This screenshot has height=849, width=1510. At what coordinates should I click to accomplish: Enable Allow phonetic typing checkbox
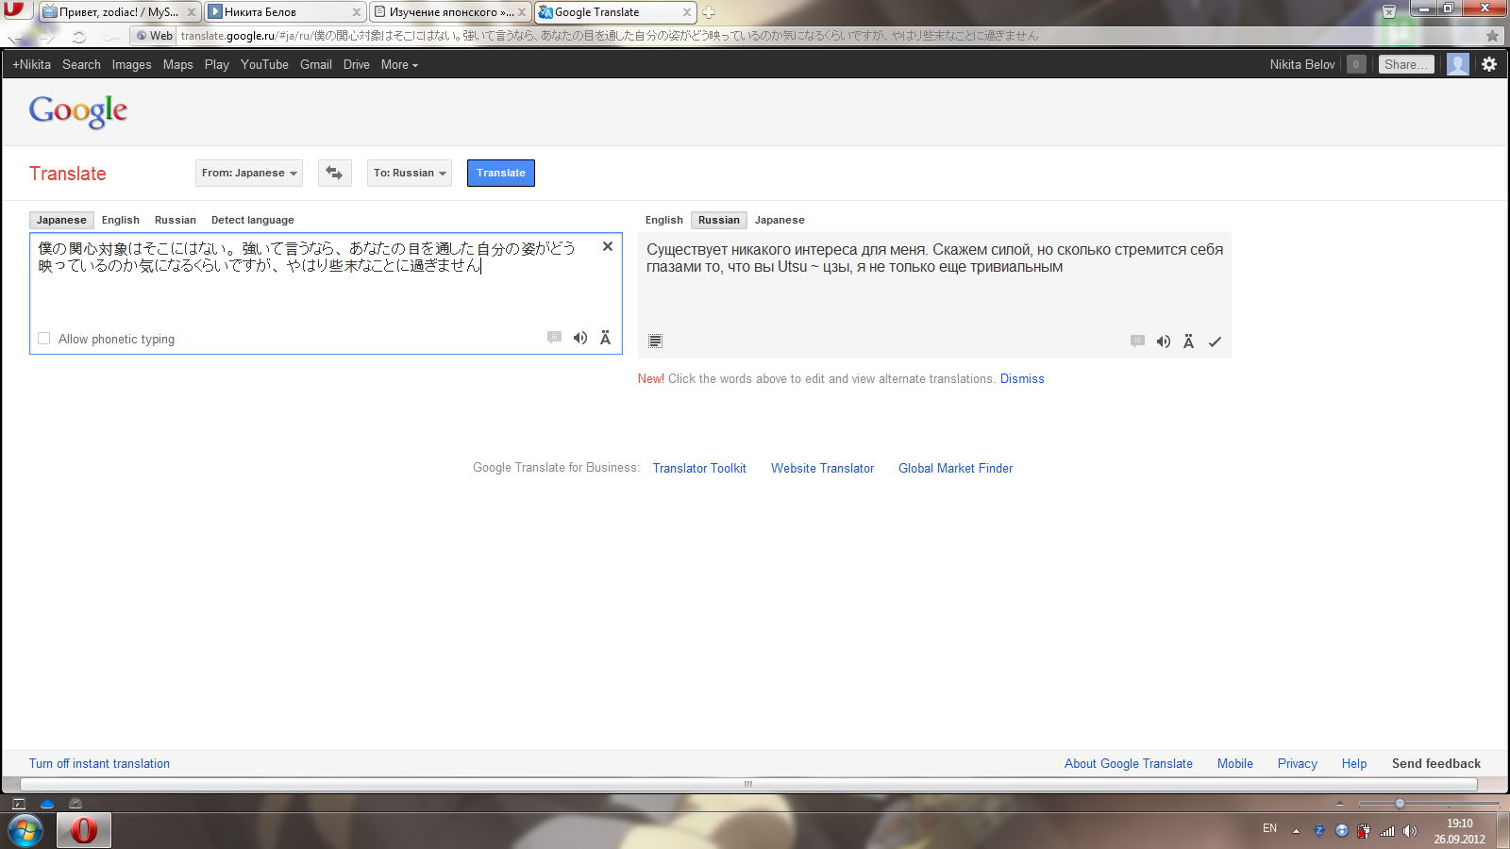click(x=43, y=339)
